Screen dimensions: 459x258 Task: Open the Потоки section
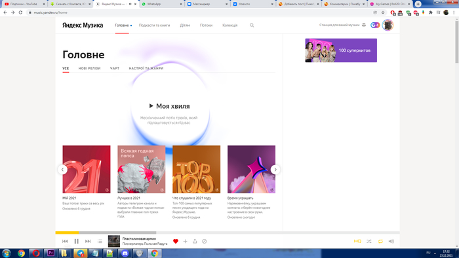pos(206,25)
